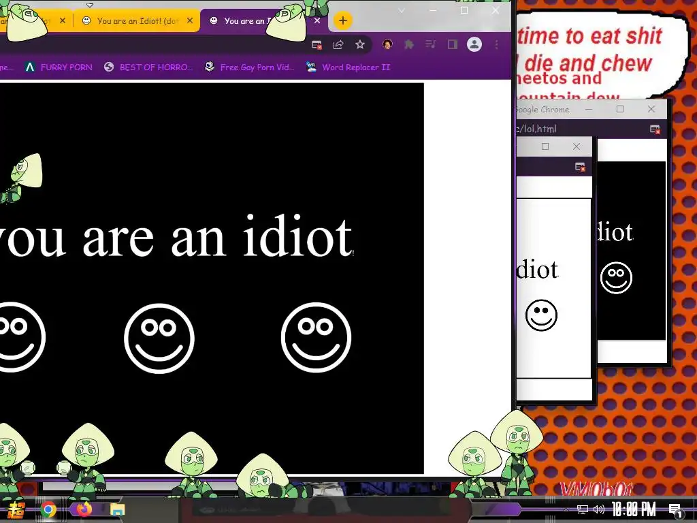
Task: Close the 'Google Chrome' popup window
Action: pos(651,109)
